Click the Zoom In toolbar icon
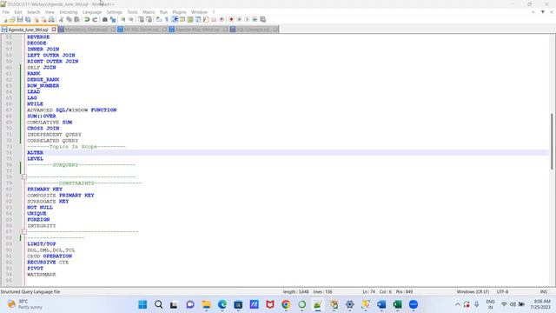 pyautogui.click(x=122, y=19)
